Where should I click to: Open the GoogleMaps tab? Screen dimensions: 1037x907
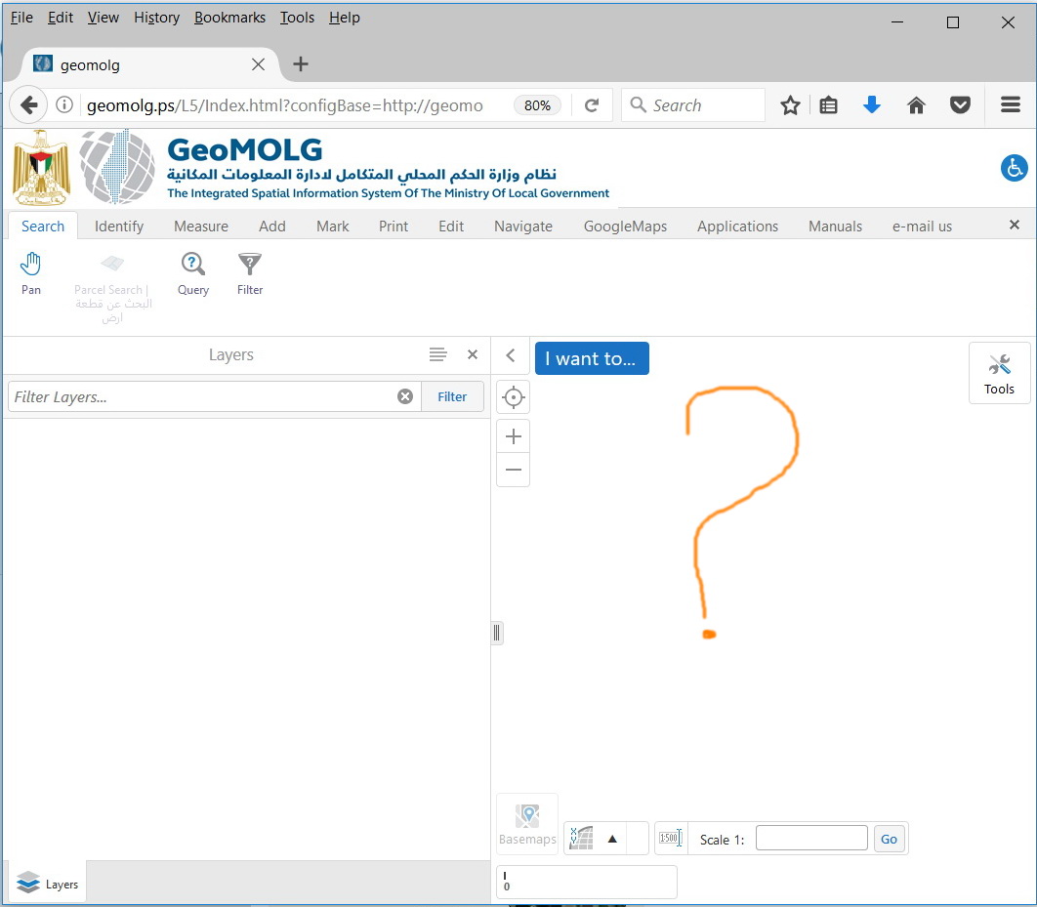625,227
